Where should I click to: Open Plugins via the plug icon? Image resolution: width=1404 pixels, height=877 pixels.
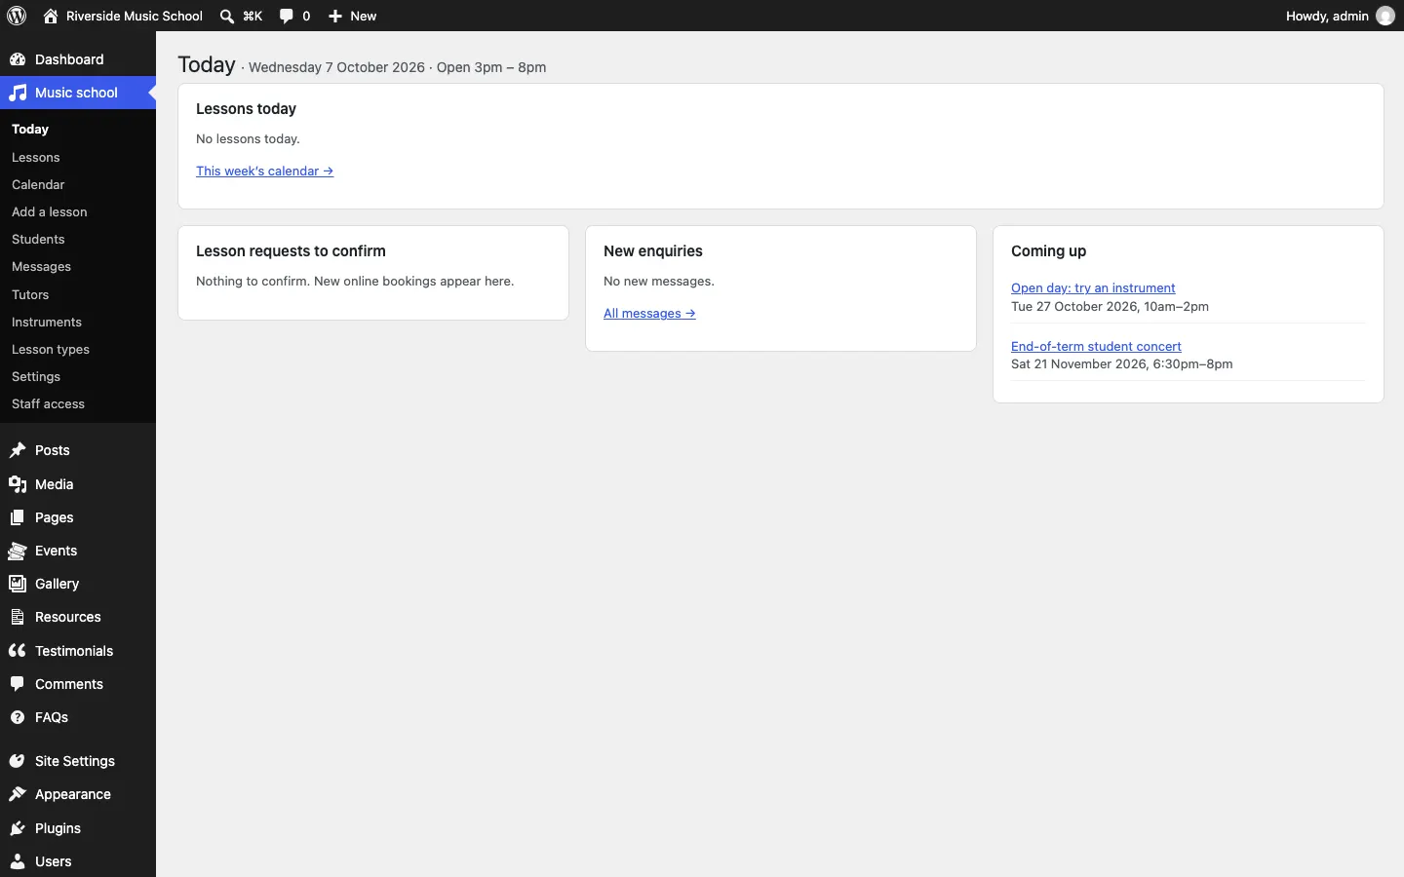click(18, 828)
